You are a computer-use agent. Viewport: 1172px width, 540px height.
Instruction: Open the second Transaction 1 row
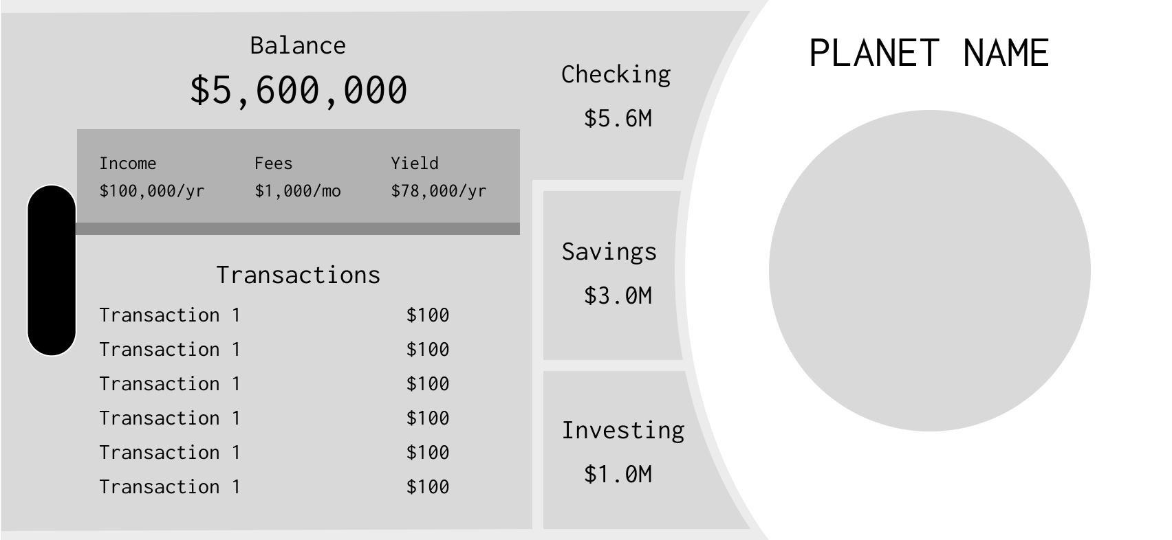coord(274,350)
